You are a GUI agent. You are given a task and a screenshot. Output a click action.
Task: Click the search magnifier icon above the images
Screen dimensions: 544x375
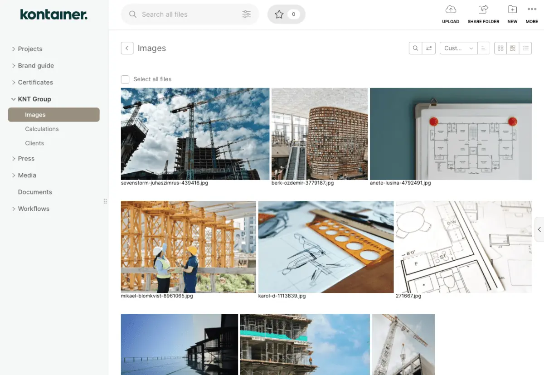pos(415,48)
